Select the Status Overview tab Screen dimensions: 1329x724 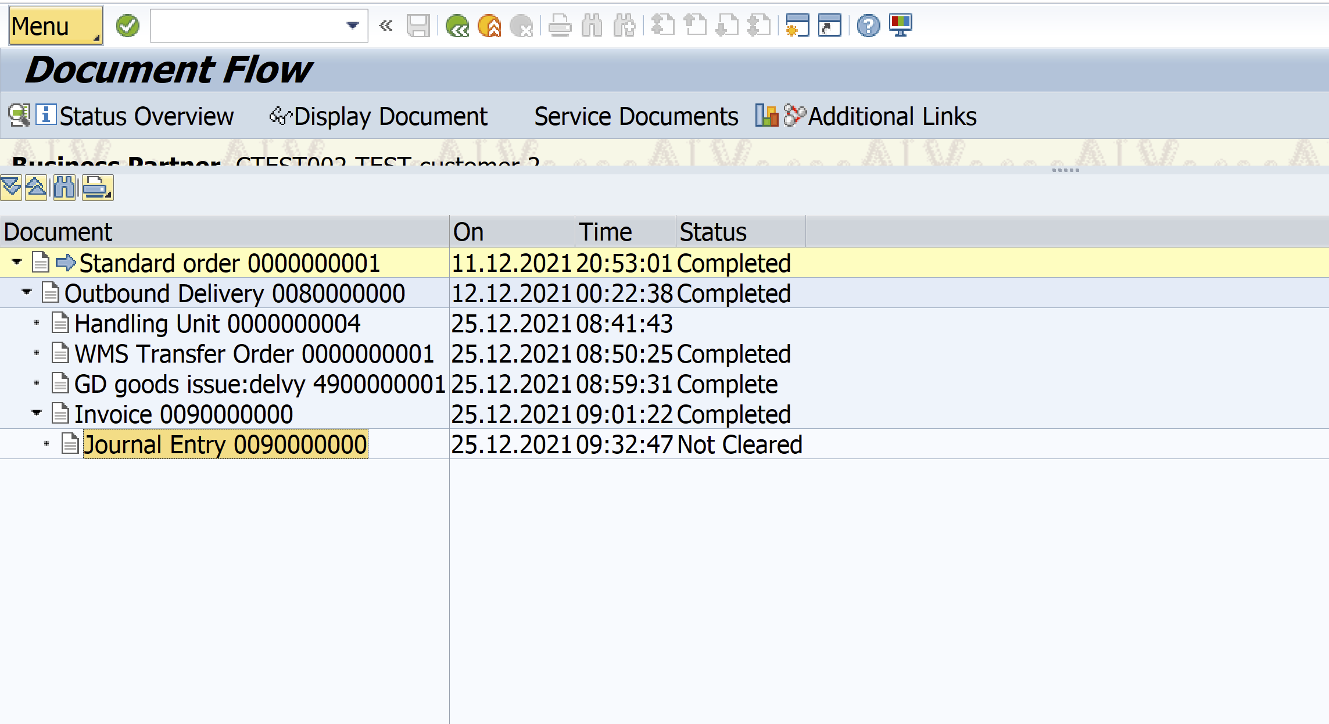pyautogui.click(x=137, y=116)
